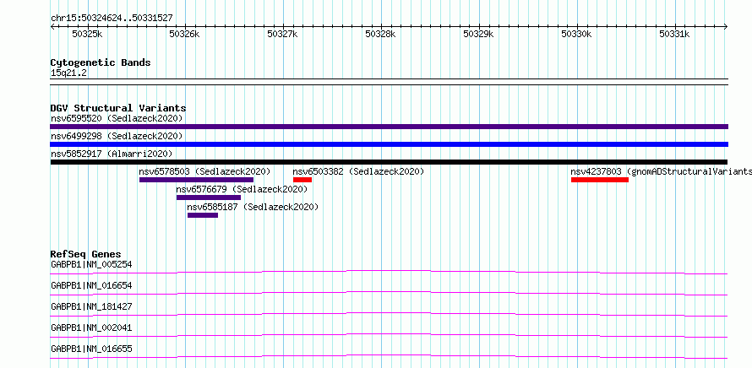The height and width of the screenshot is (368, 752).
Task: Open nsv4237803 gnomAD variant label
Action: (661, 171)
